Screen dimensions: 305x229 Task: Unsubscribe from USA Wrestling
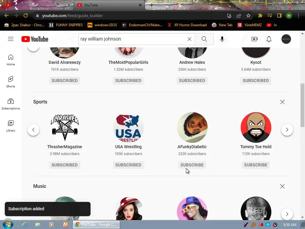coord(128,165)
